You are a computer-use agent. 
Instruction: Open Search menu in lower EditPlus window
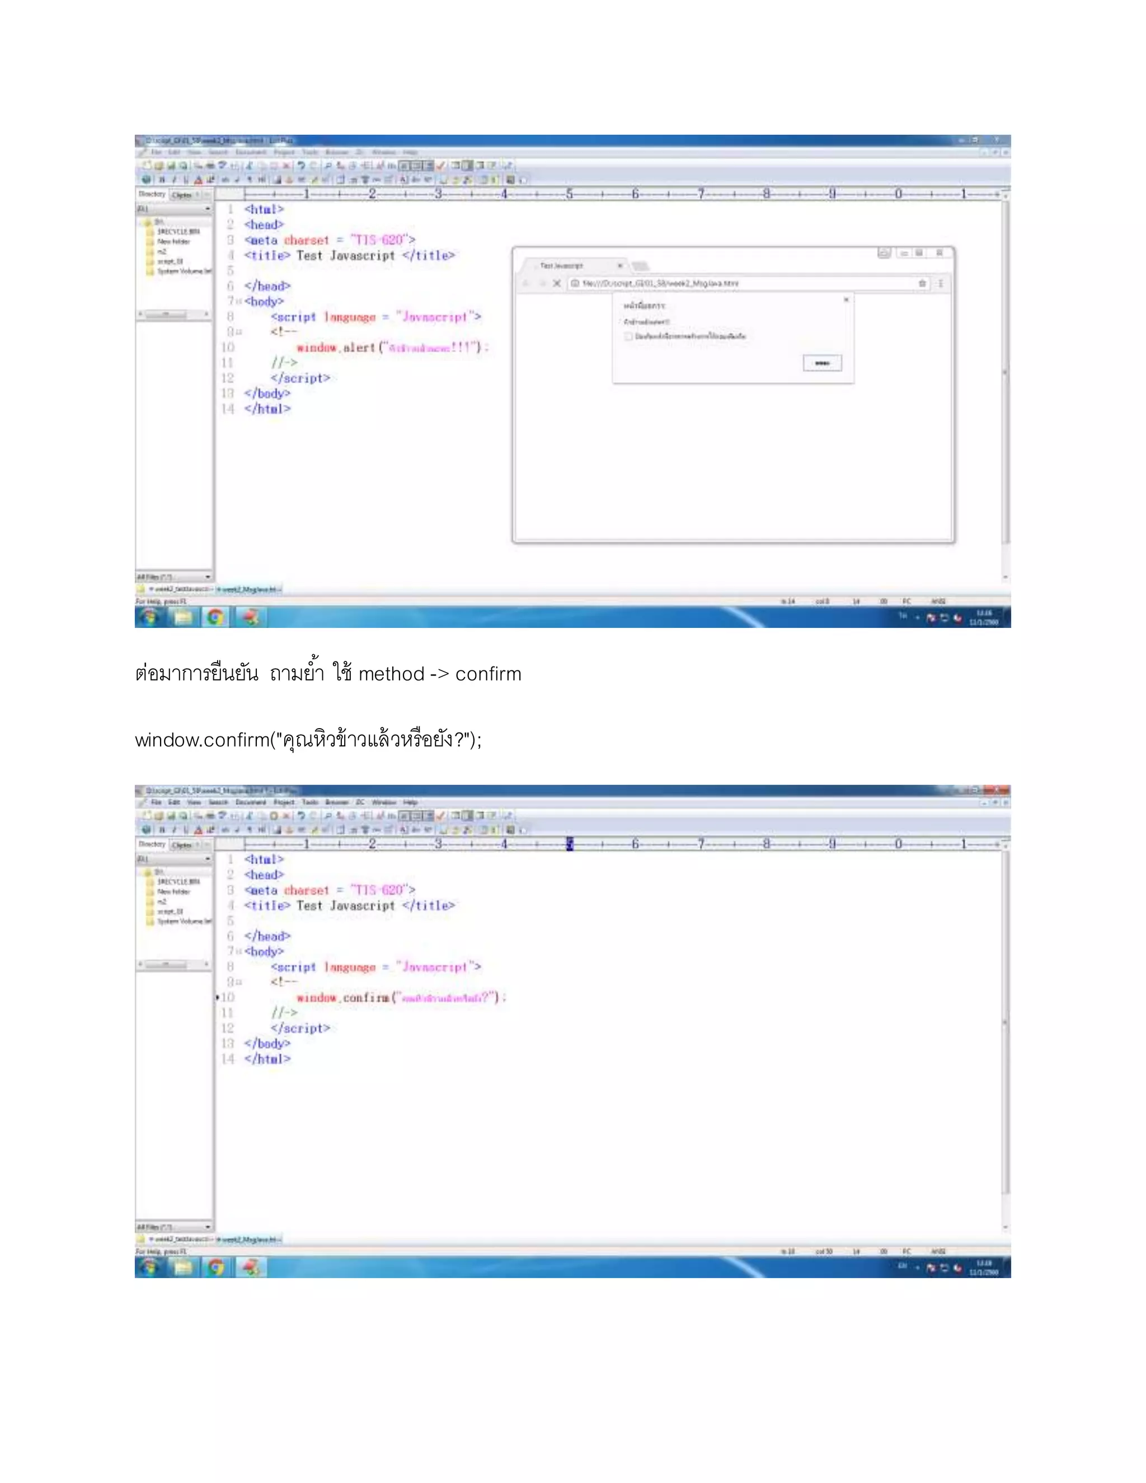(x=218, y=802)
